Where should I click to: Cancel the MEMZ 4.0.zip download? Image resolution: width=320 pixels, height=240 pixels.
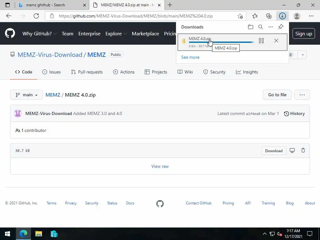pos(276,41)
